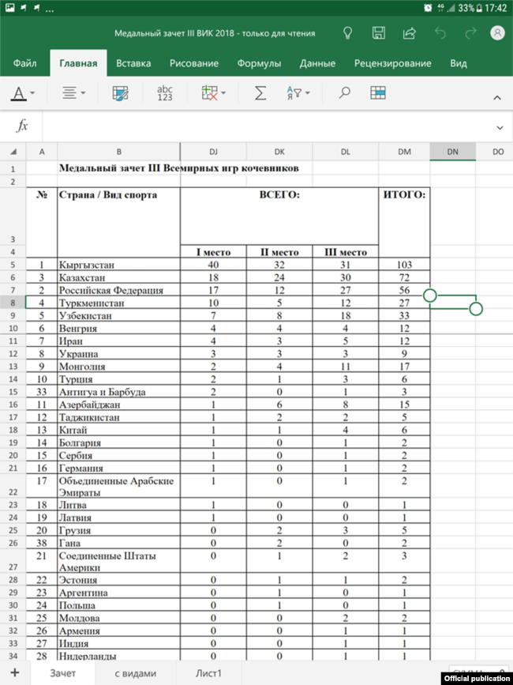The height and width of the screenshot is (685, 513).
Task: Select the Антигуа и Барбуда cell
Action: [118, 392]
